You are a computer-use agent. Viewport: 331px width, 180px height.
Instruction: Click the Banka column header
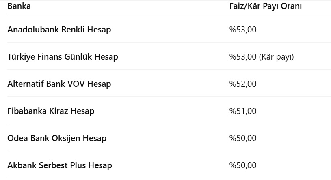pos(19,6)
